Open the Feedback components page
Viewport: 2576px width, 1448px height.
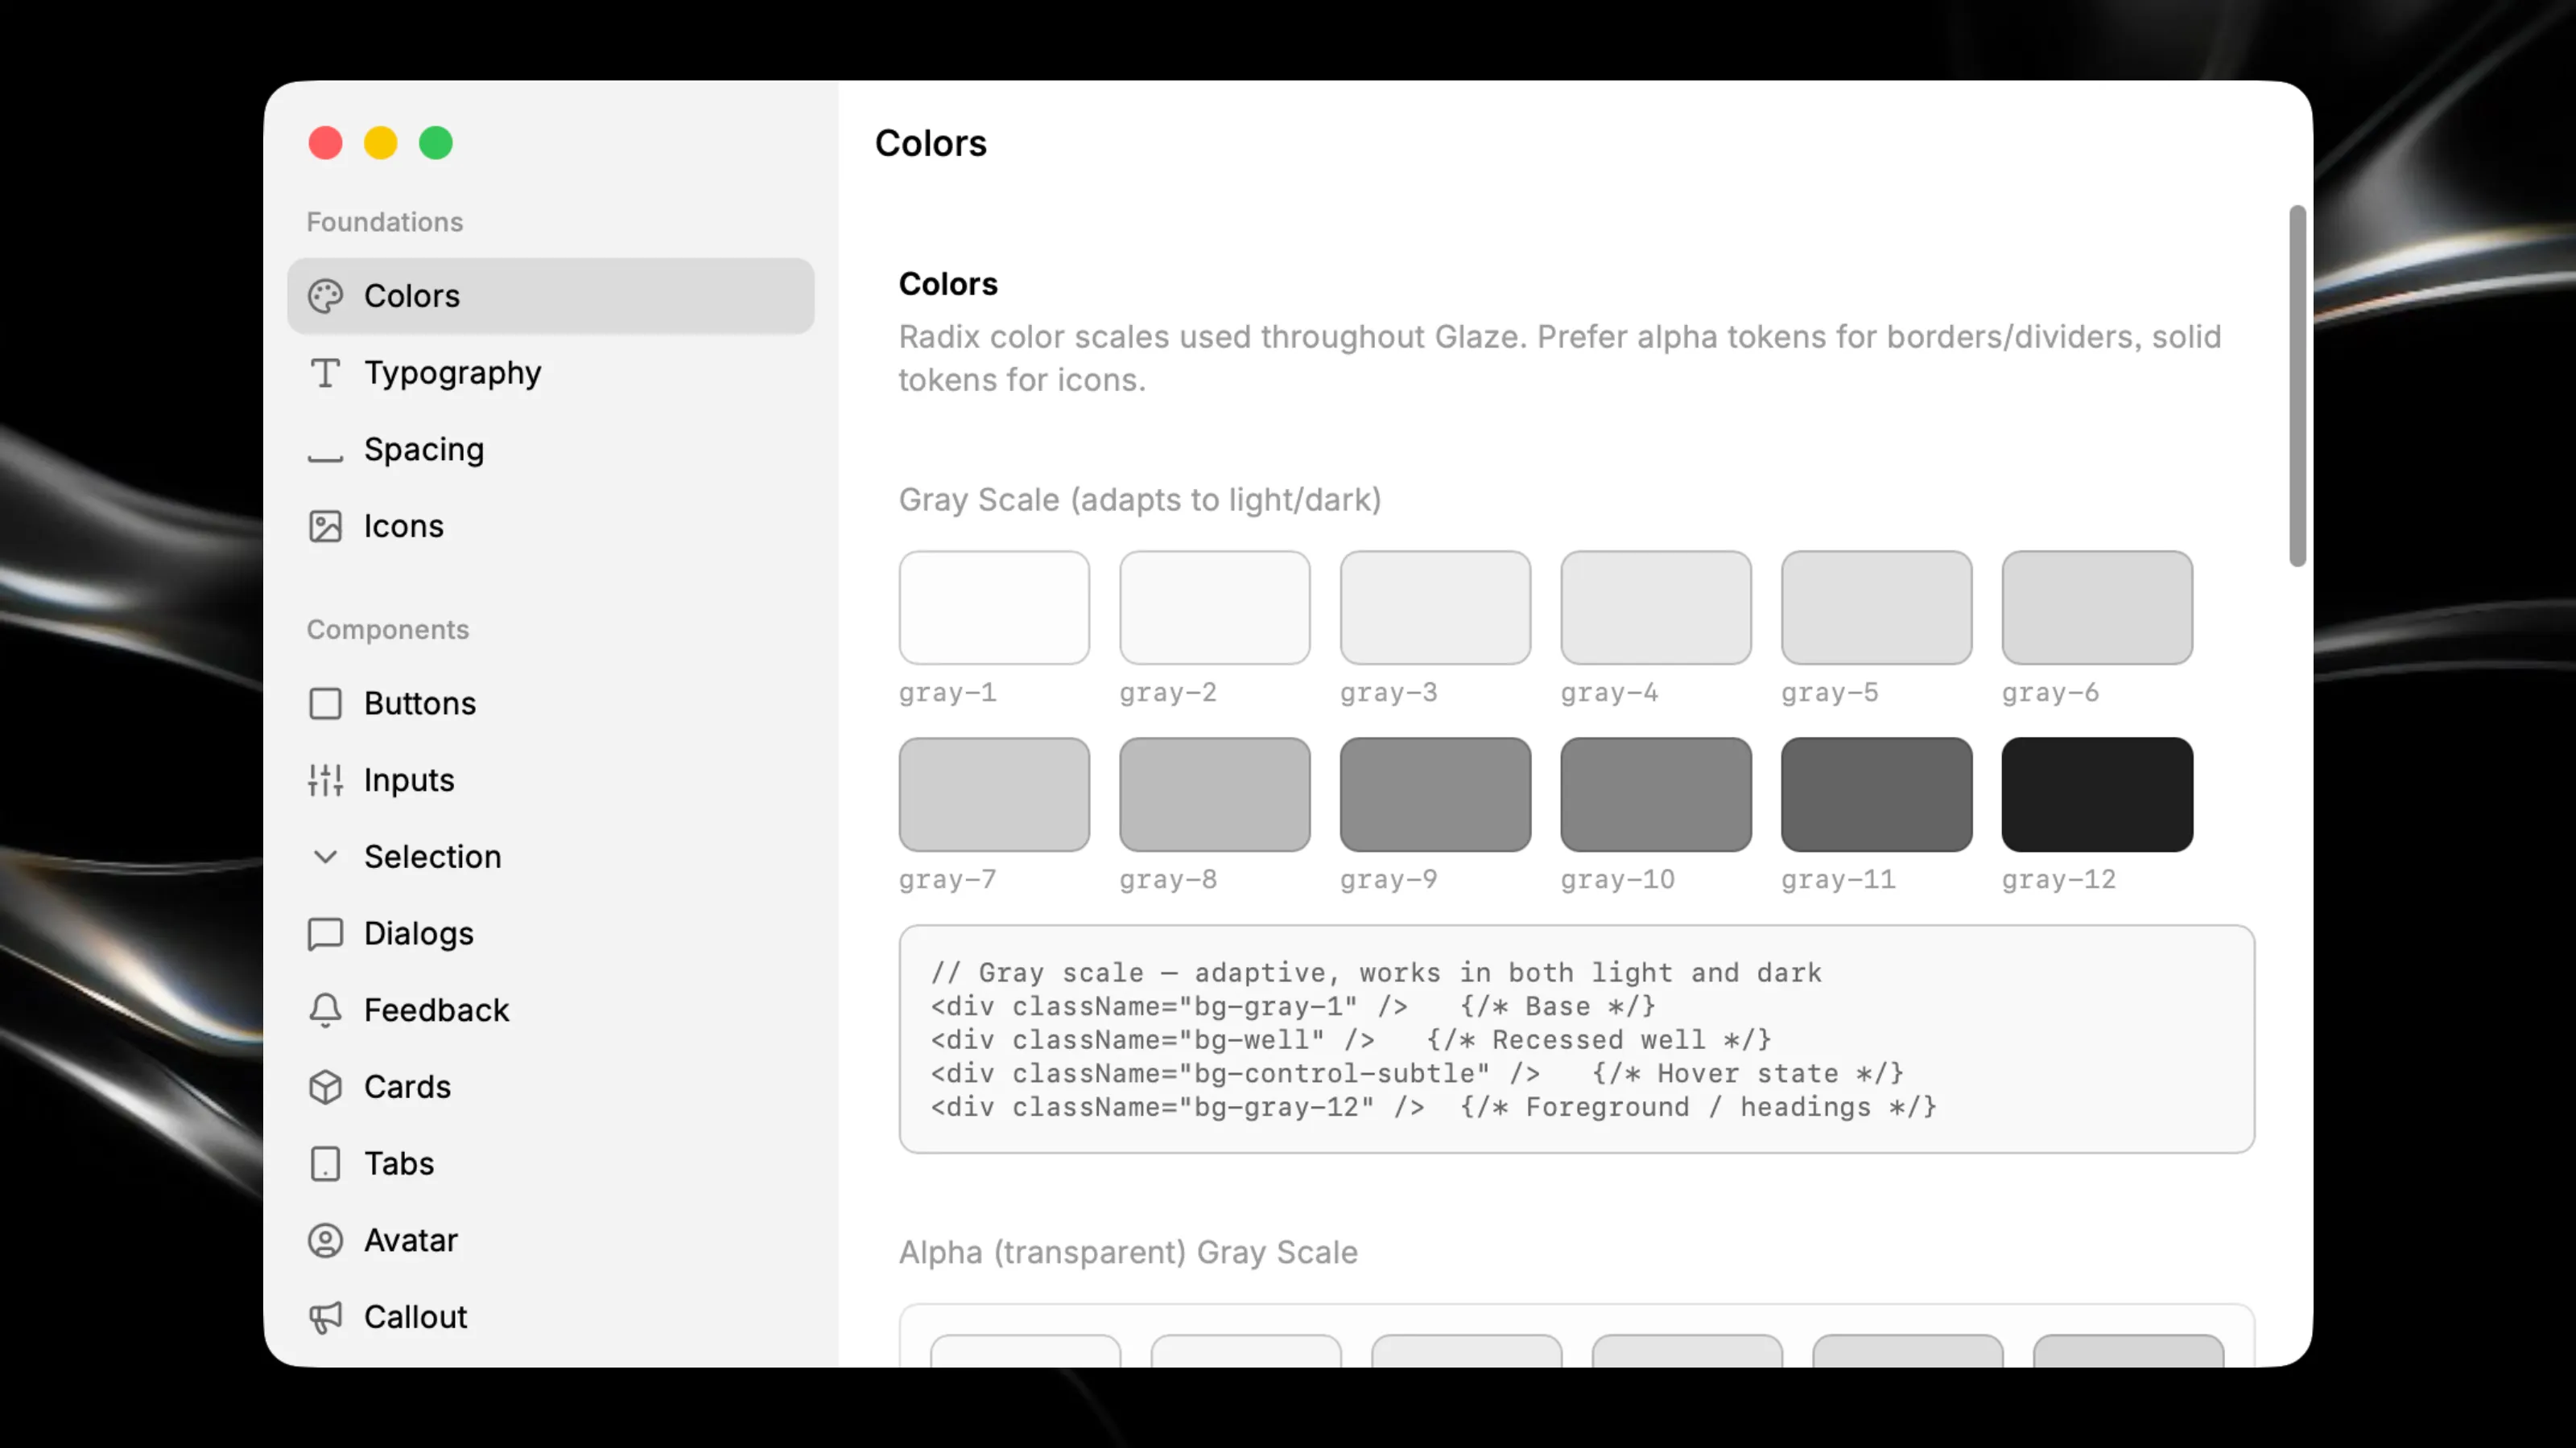coord(551,1010)
